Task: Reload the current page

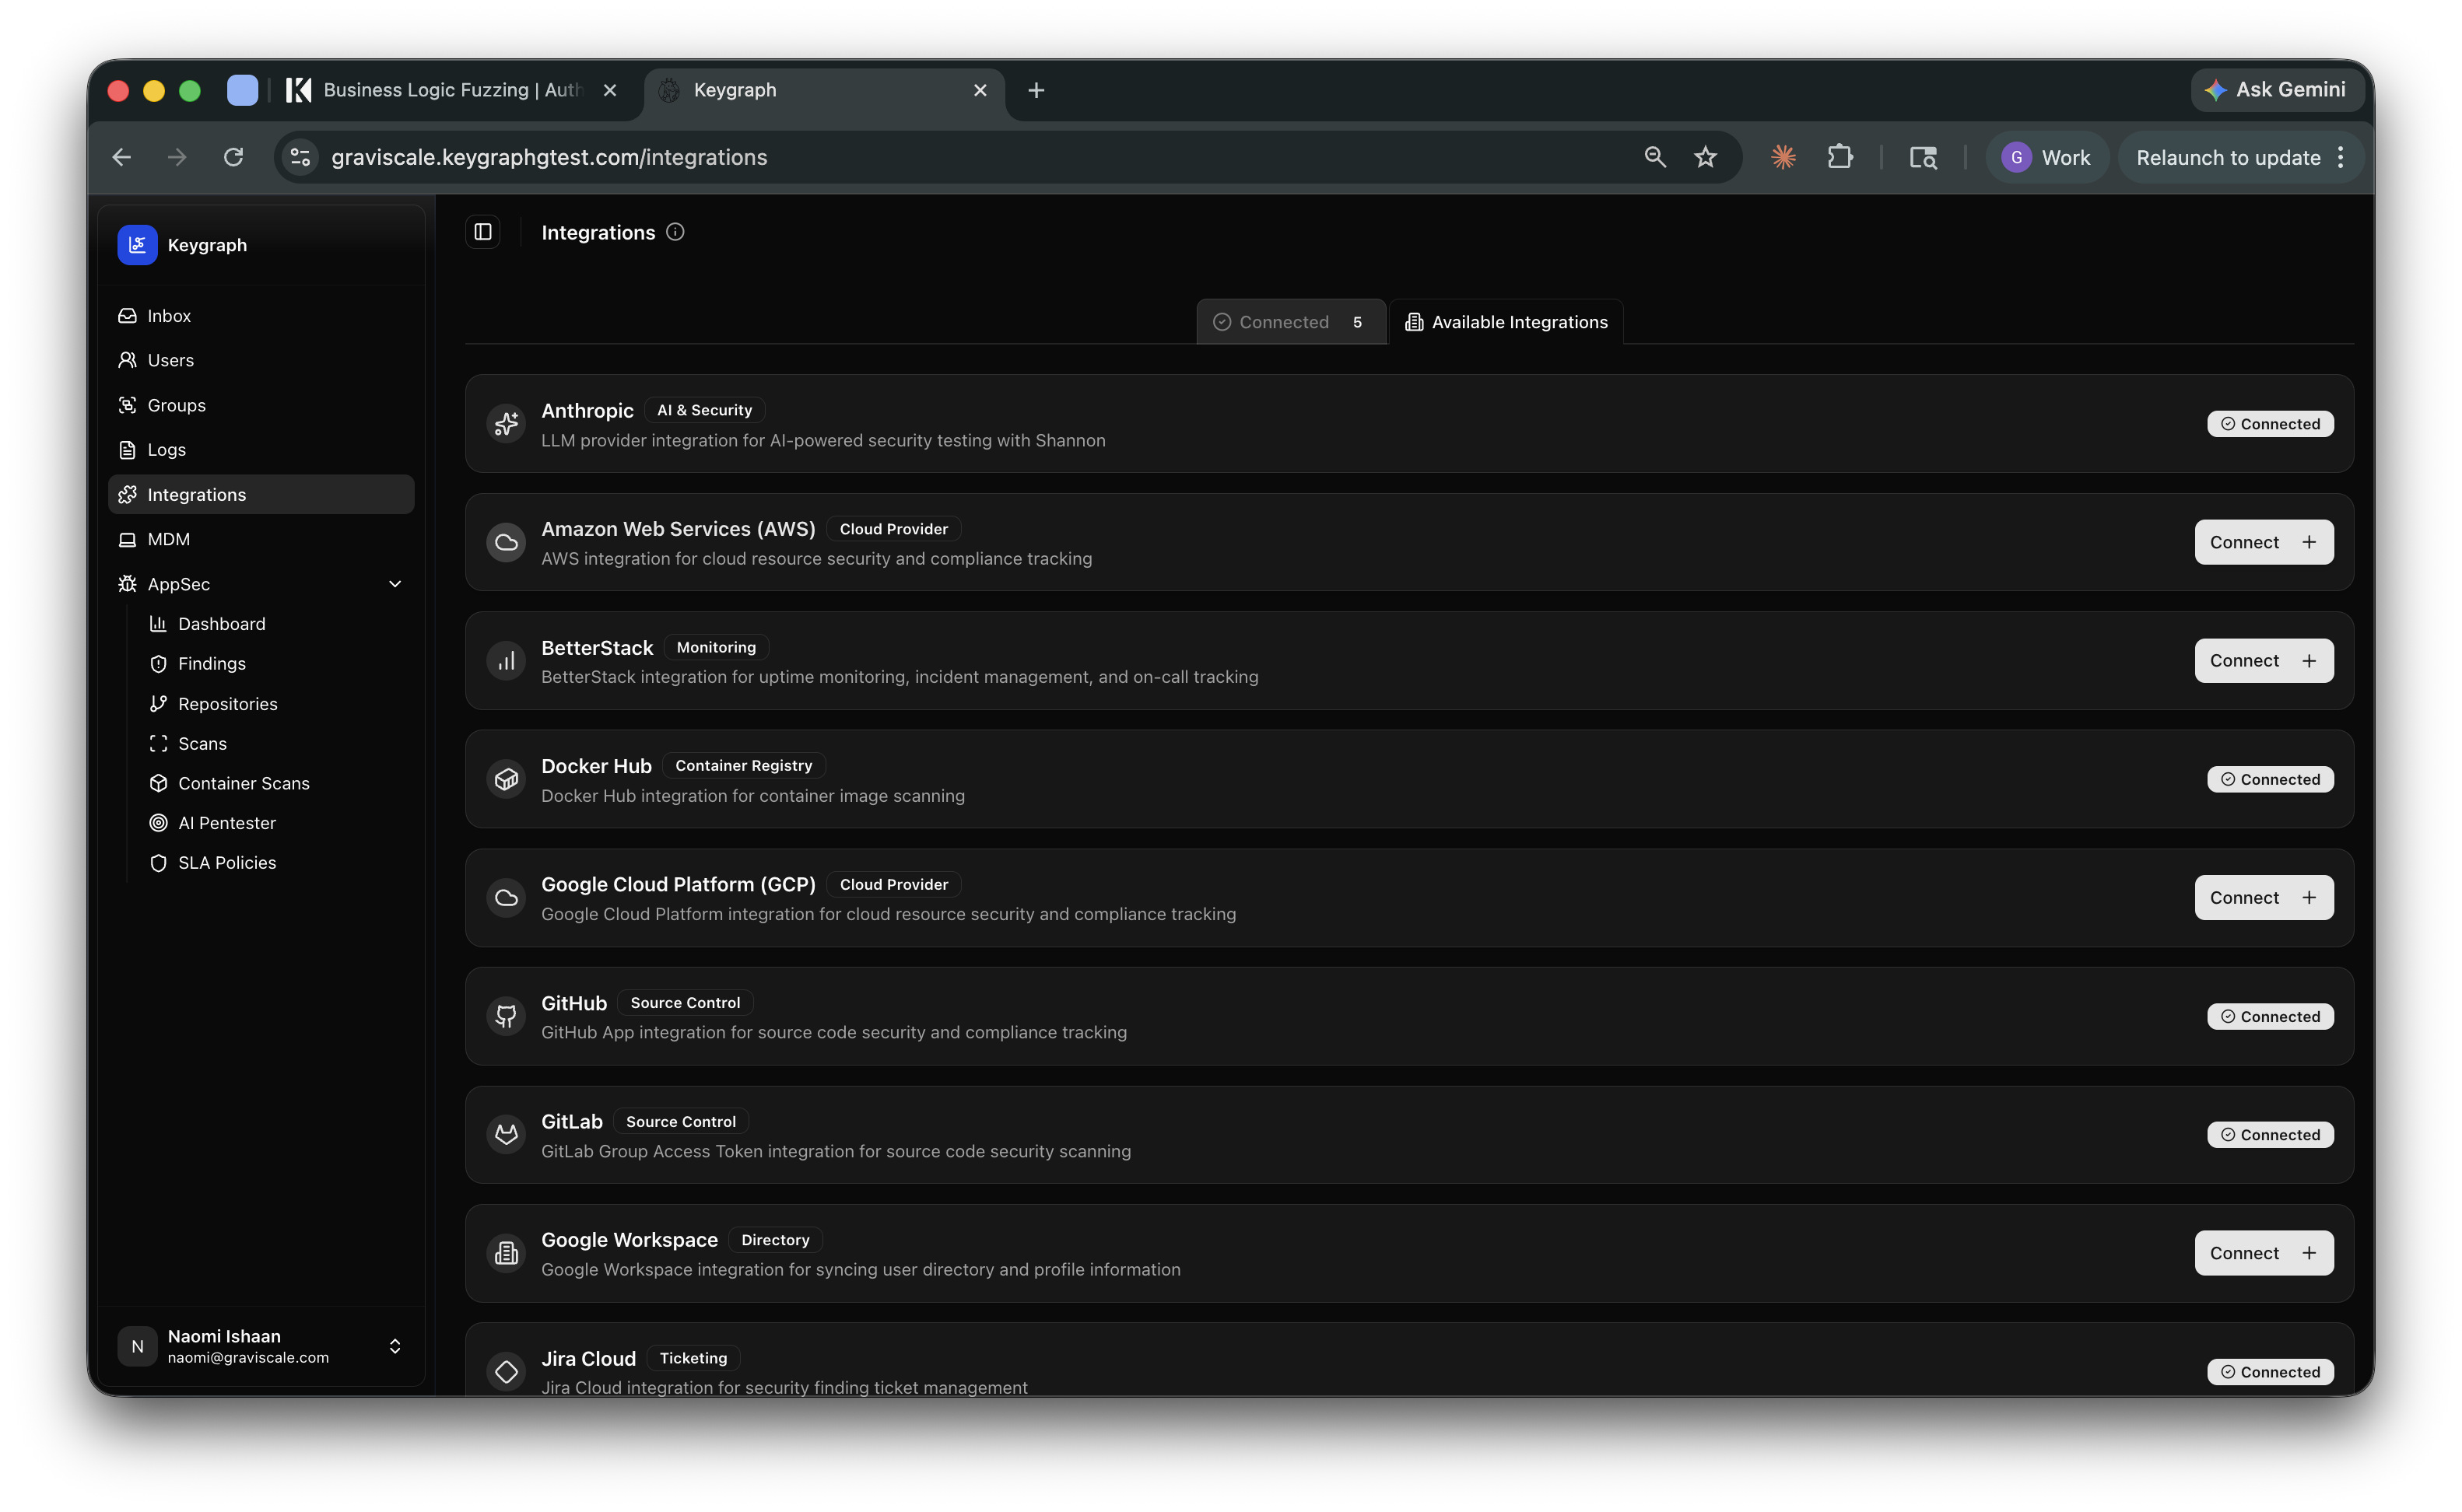Action: (233, 157)
